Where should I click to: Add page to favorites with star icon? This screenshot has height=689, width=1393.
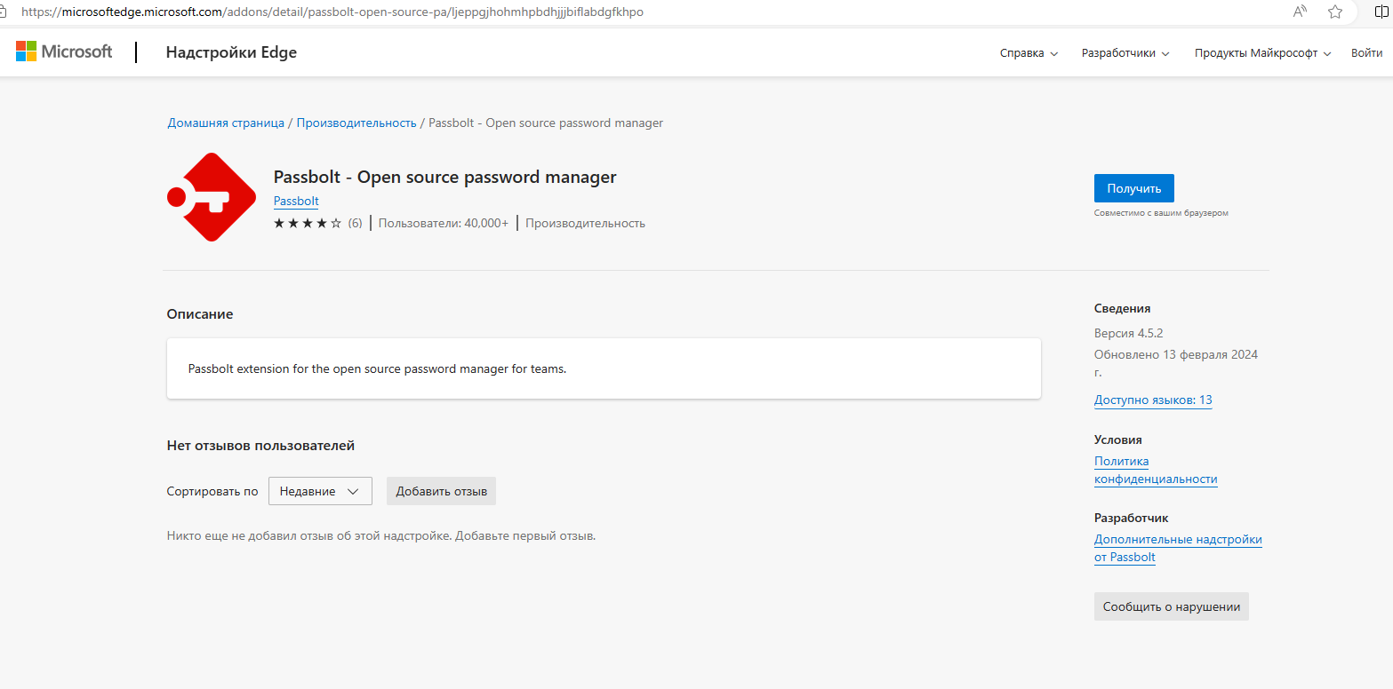tap(1334, 12)
